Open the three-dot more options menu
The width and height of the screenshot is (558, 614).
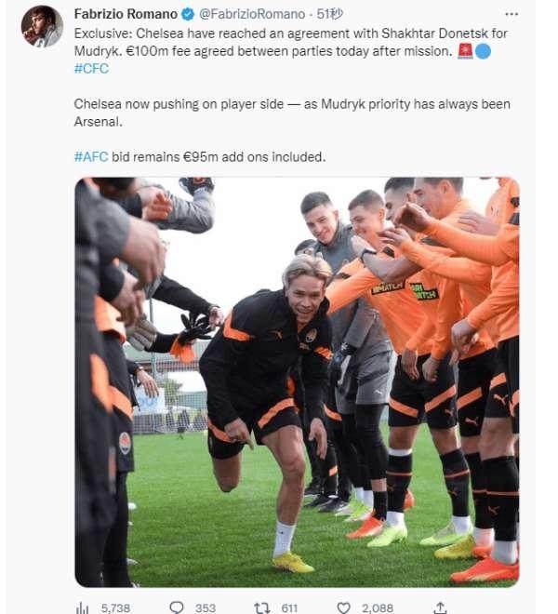point(511,15)
